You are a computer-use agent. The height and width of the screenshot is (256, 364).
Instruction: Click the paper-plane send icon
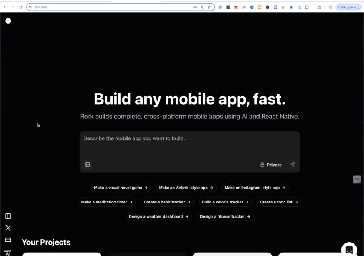[292, 165]
